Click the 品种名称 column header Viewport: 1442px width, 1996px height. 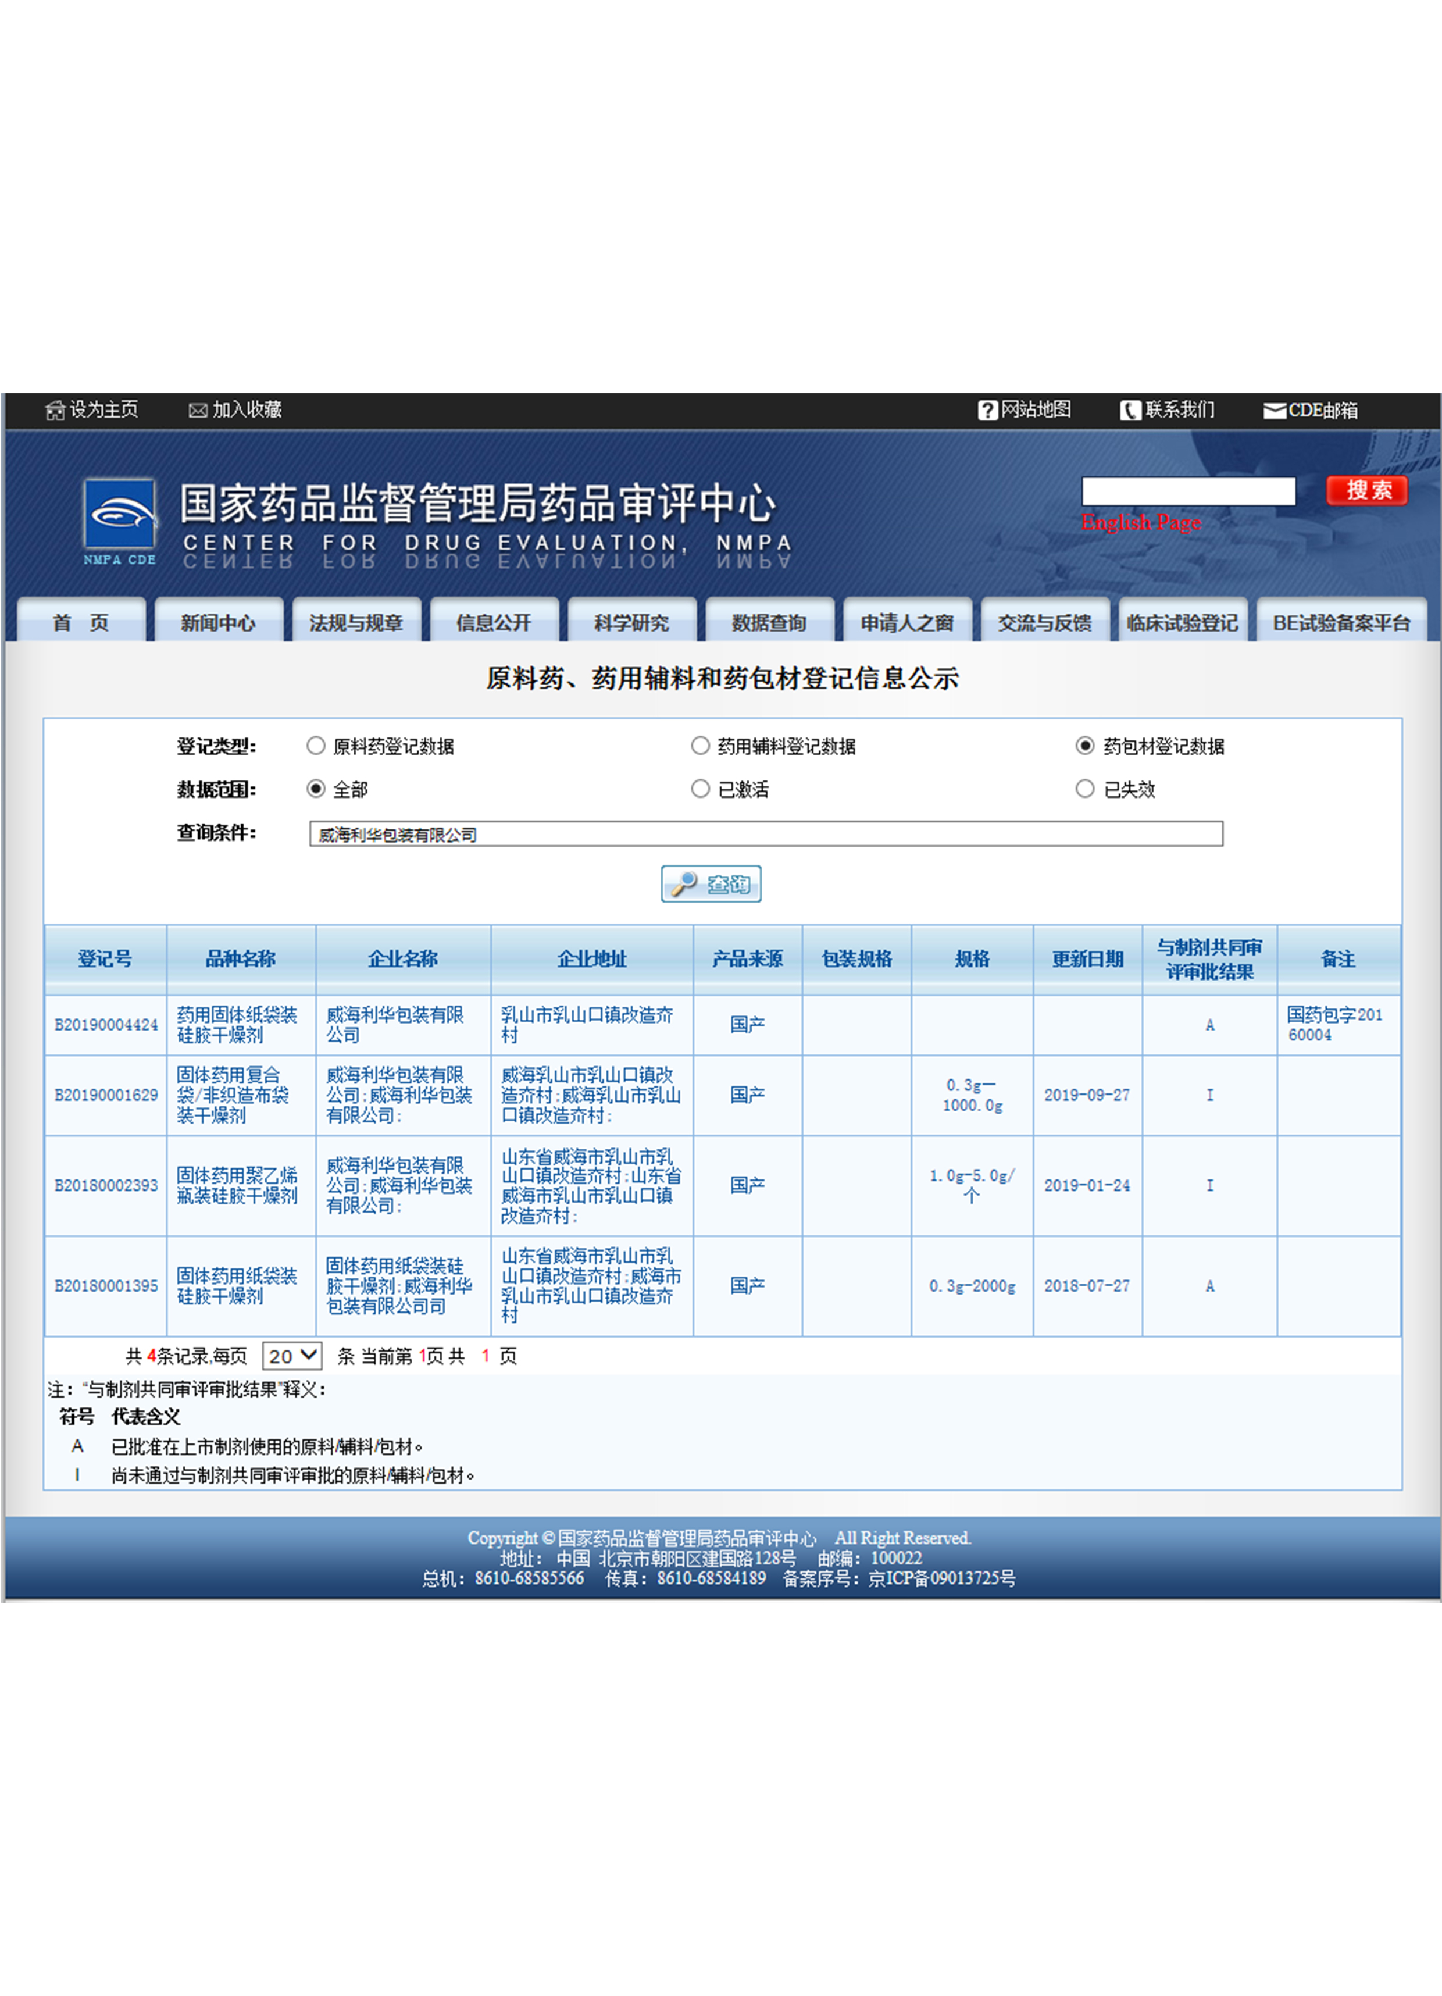click(x=241, y=959)
